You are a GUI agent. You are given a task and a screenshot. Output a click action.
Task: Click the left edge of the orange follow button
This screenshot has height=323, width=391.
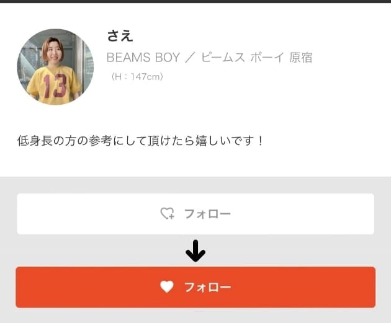tap(22, 287)
